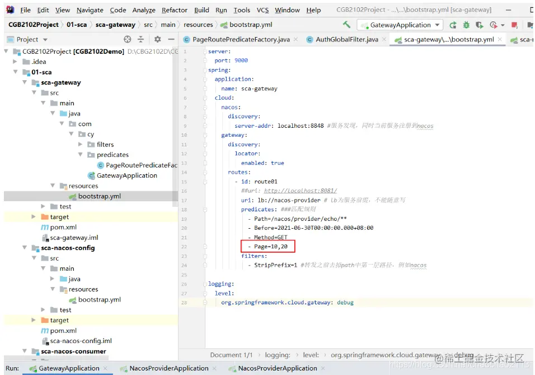535x375 pixels.
Task: Expand the filters package
Action: pyautogui.click(x=81, y=144)
